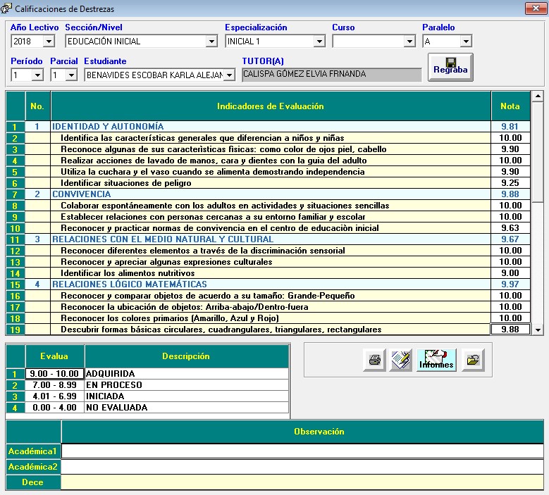The image size is (549, 495).
Task: Click the Nota 9.63 cell for normas de convivencia
Action: point(510,228)
